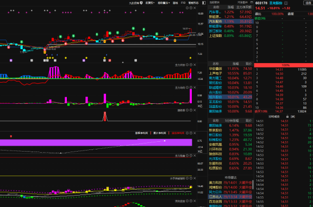
Task: Open the 画线 drawing tool menu
Action: (x=175, y=3)
